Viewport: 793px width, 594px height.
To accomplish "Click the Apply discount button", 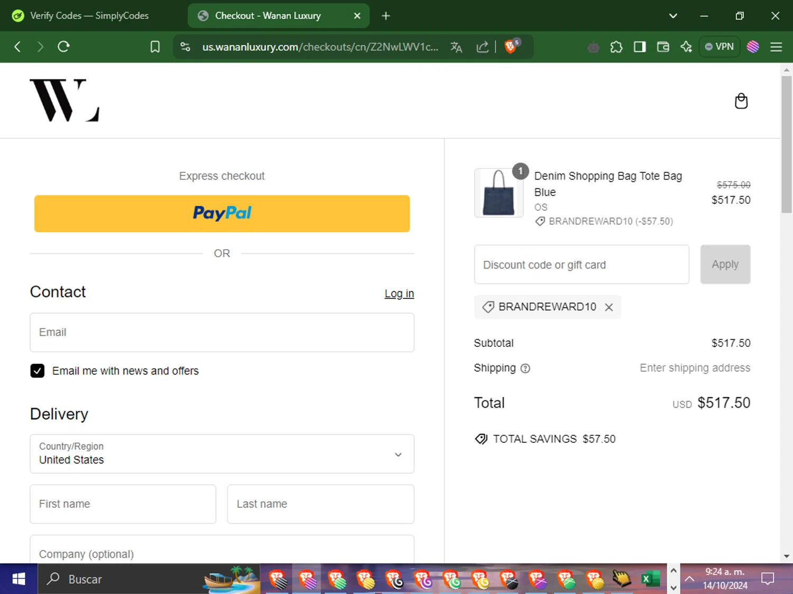I will [725, 264].
